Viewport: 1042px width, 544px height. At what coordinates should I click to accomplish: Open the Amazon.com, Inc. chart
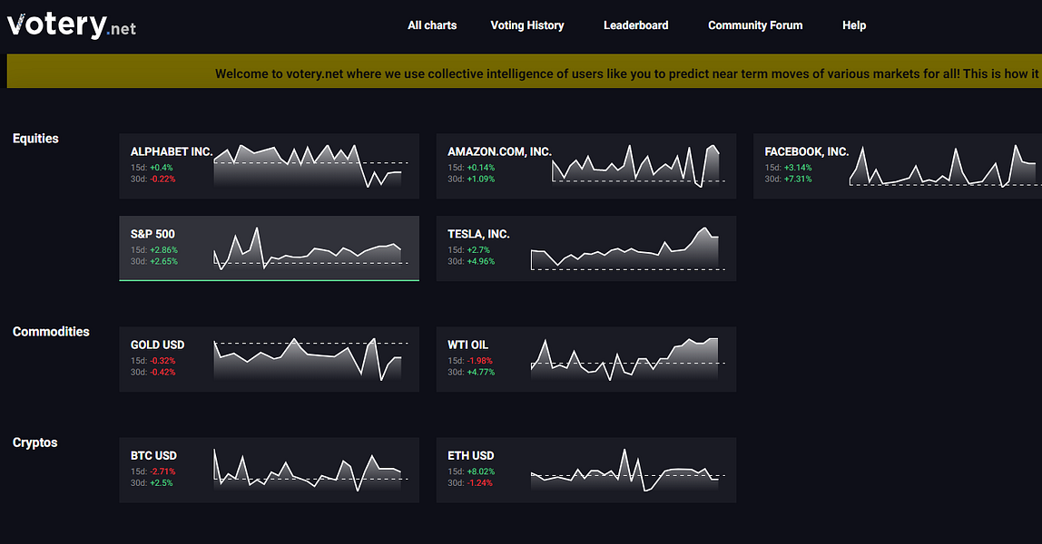point(586,166)
